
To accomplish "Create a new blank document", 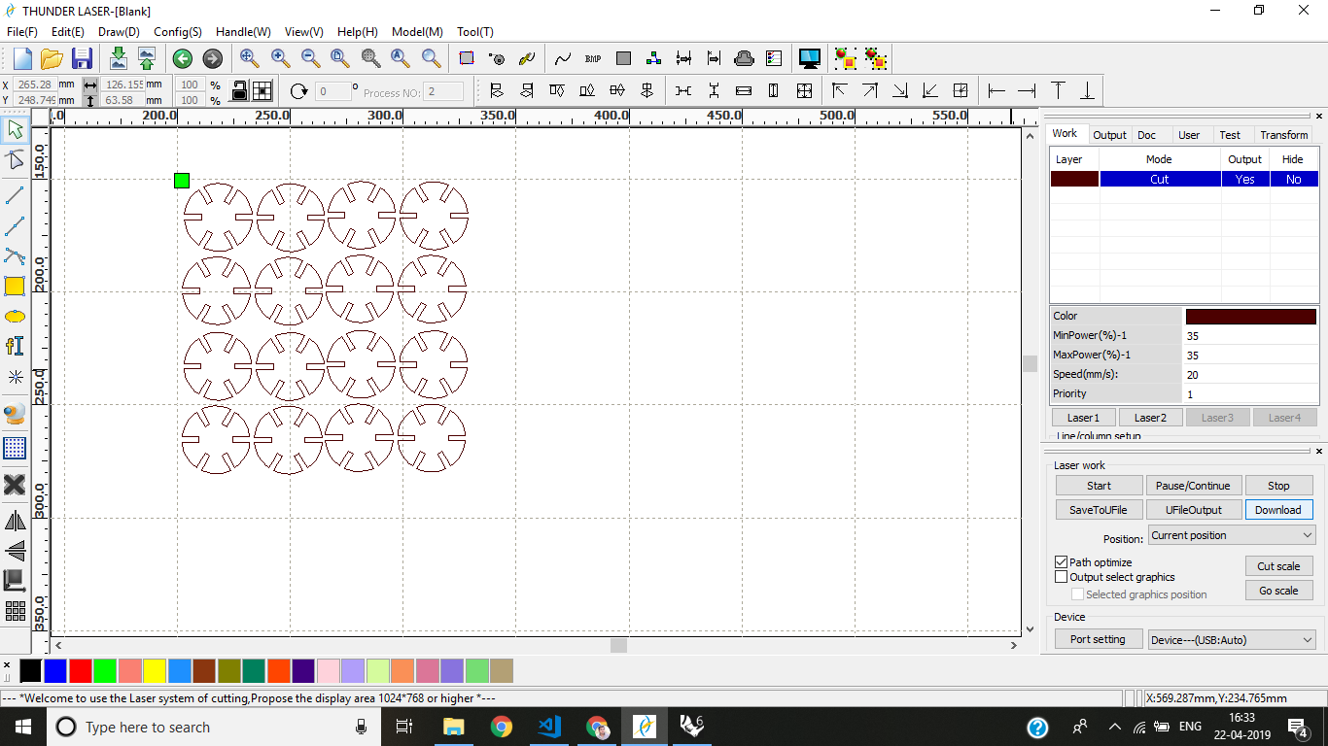I will [x=21, y=58].
